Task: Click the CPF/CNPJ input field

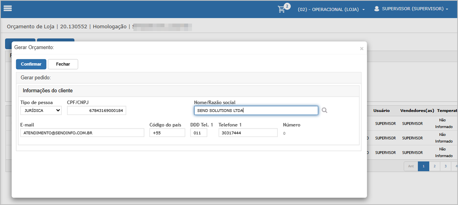Action: (96, 111)
